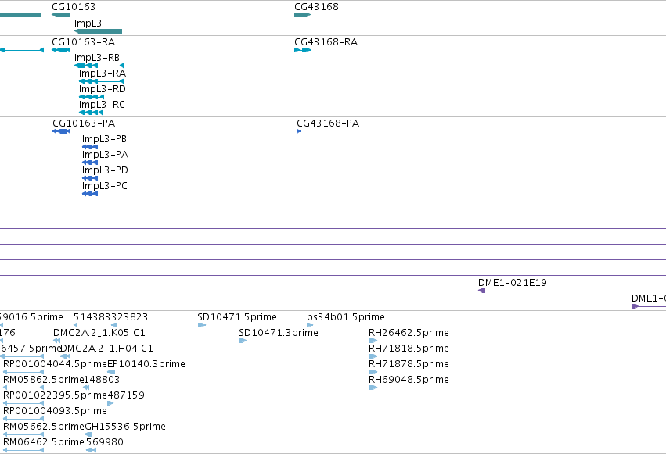Screen dimensions: 666x454
Task: Select the ImpL3 gene bar
Action: [98, 31]
